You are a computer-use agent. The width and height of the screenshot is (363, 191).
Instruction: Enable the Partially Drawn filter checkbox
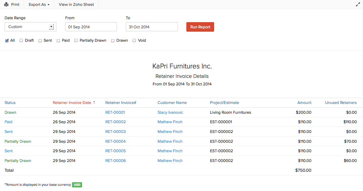[x=76, y=40]
